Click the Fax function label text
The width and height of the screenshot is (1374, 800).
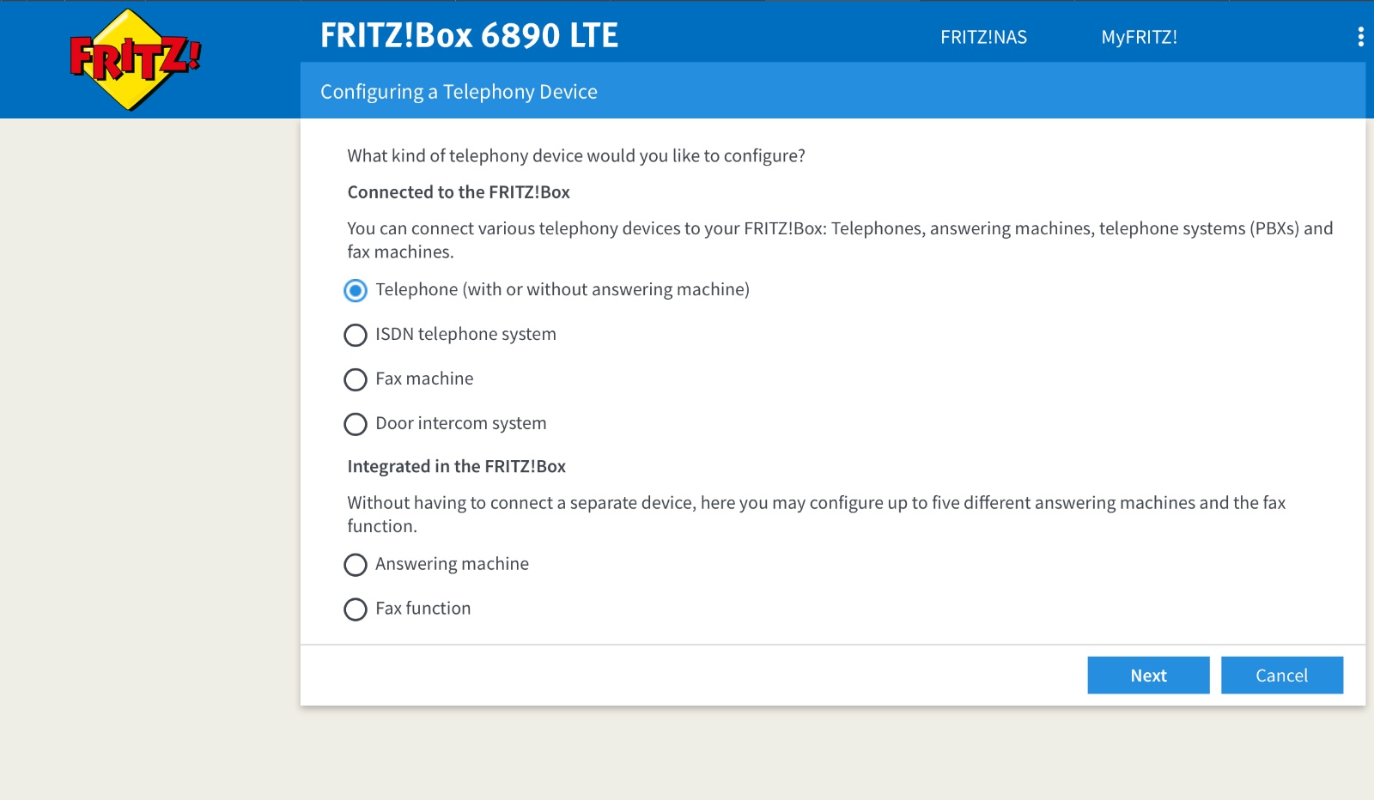click(423, 609)
